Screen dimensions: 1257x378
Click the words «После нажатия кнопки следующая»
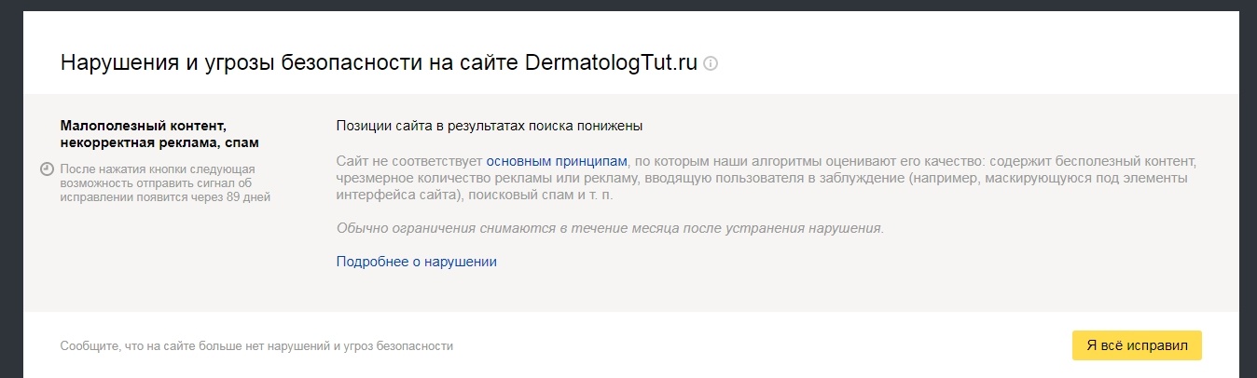coord(158,169)
